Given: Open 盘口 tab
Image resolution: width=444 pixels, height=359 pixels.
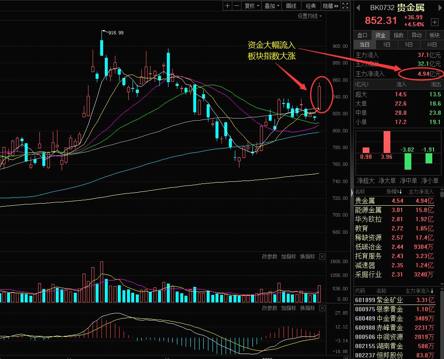Looking at the screenshot, I should tap(362, 35).
